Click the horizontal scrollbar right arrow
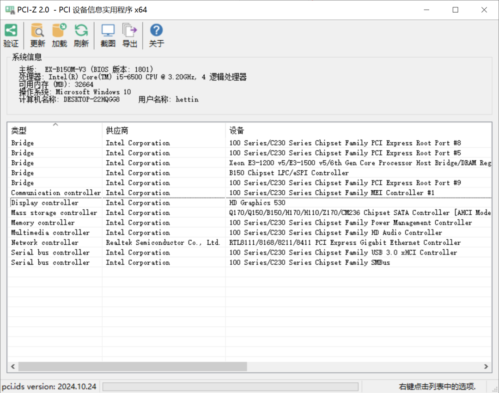The width and height of the screenshot is (499, 393). (x=486, y=366)
